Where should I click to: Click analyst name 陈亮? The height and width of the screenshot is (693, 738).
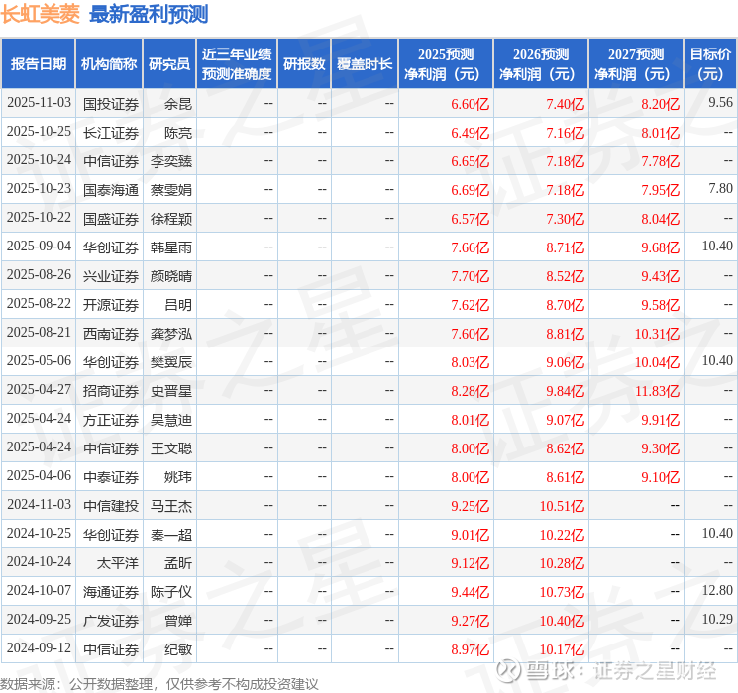pos(178,133)
